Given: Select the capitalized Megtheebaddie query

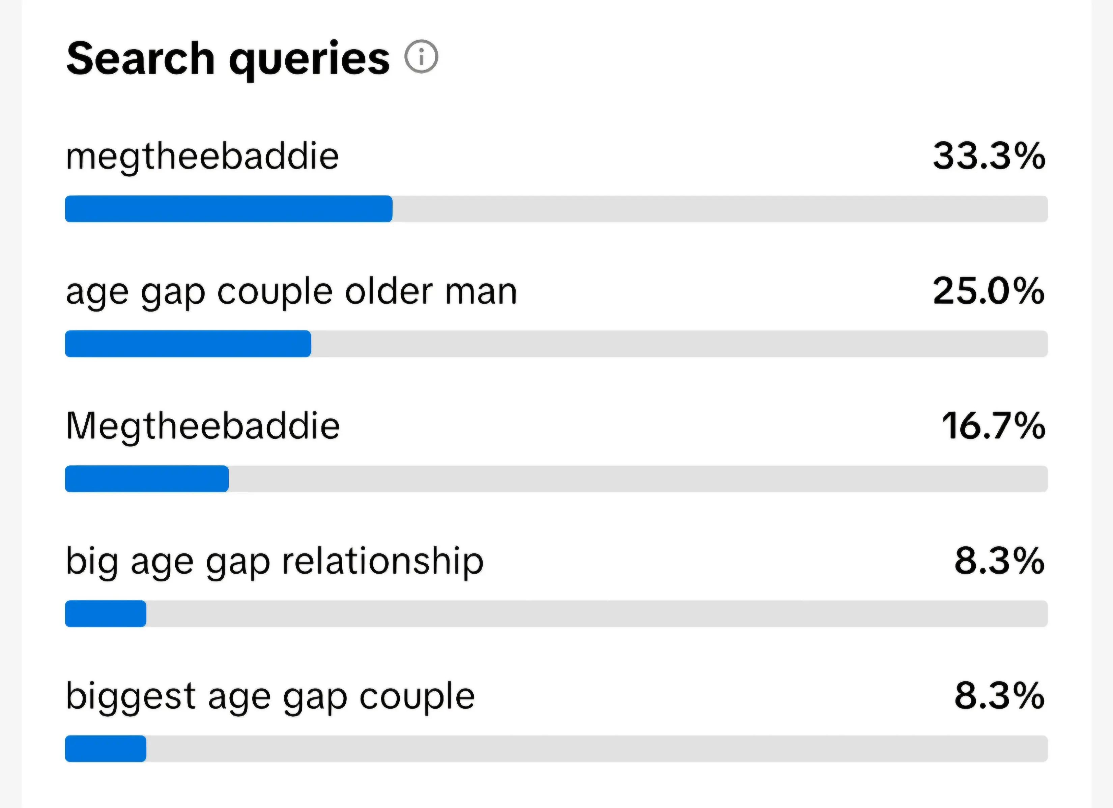Looking at the screenshot, I should 203,427.
